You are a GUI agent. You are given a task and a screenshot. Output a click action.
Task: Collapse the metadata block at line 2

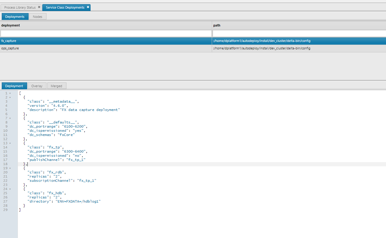[10, 97]
